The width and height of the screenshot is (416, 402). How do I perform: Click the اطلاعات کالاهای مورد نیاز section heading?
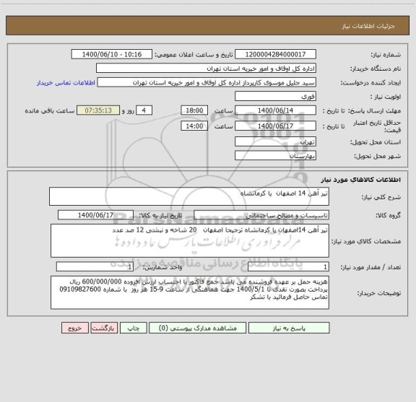point(361,180)
